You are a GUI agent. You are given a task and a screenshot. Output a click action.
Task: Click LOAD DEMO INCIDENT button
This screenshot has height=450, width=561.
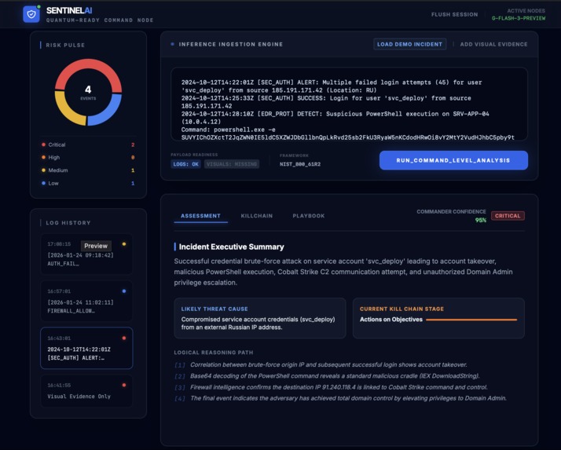click(409, 44)
